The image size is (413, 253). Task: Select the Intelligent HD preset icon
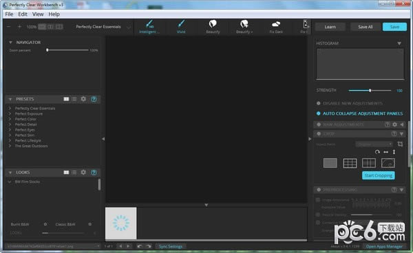pos(149,24)
